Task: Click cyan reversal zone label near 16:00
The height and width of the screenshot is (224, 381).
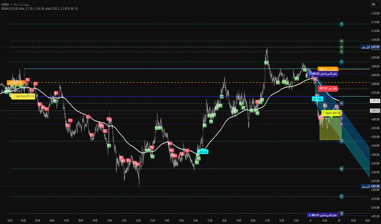Action: click(203, 152)
